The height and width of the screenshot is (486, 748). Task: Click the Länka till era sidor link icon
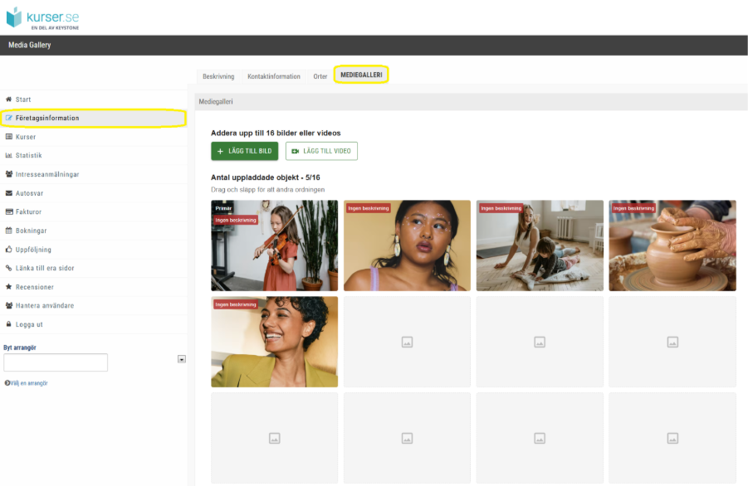pos(8,268)
